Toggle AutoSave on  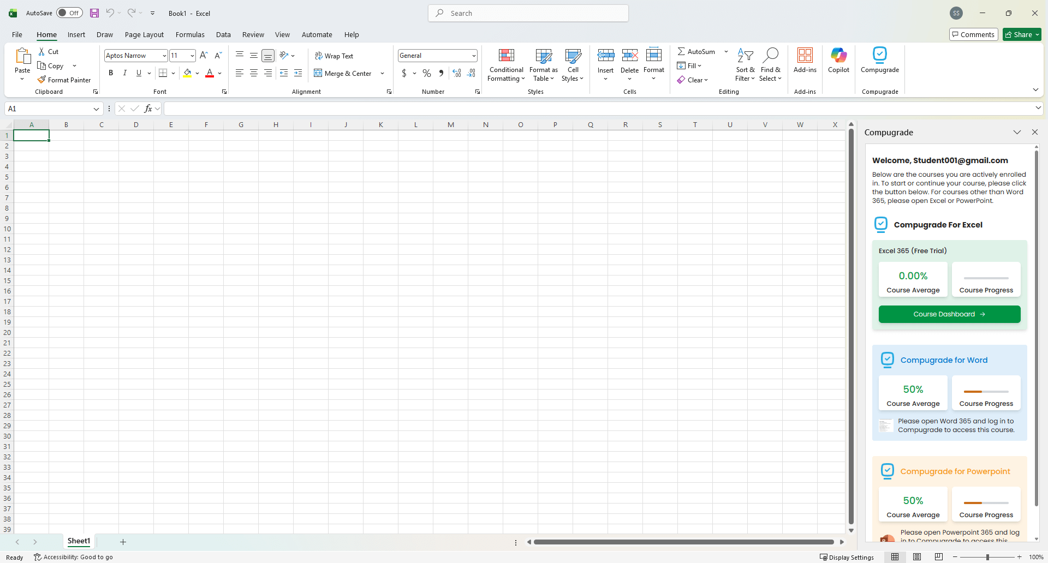coord(69,13)
